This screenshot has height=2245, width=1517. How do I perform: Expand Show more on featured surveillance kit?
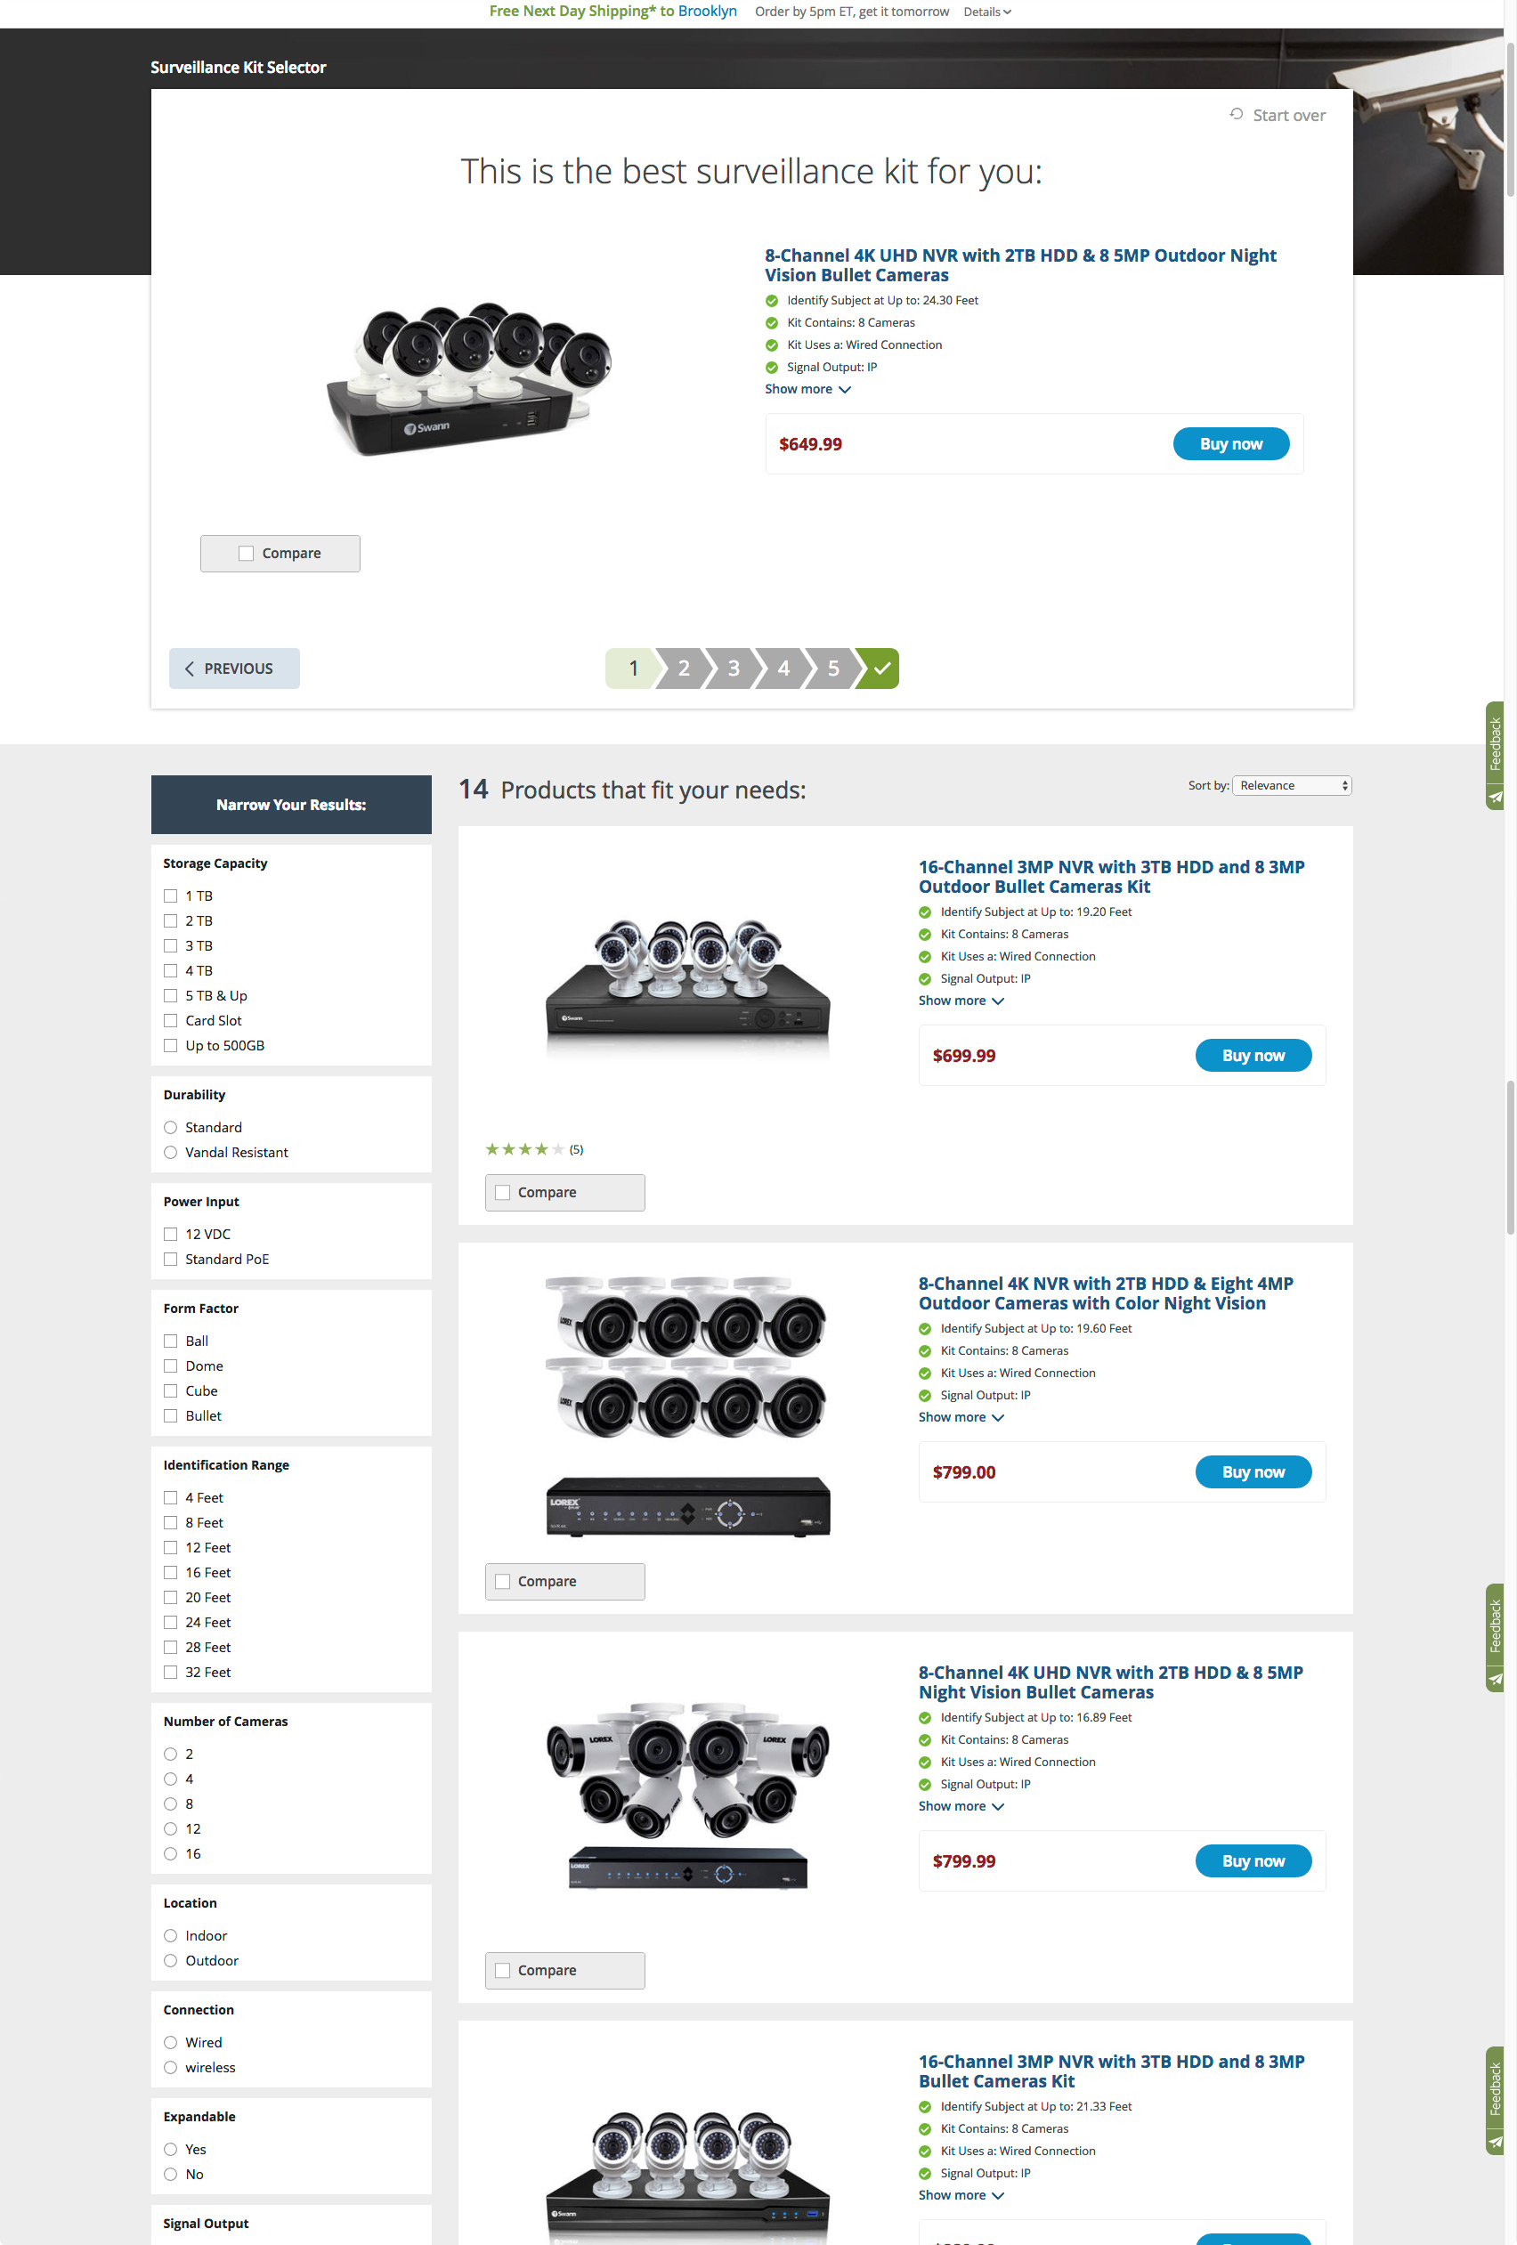click(x=807, y=389)
